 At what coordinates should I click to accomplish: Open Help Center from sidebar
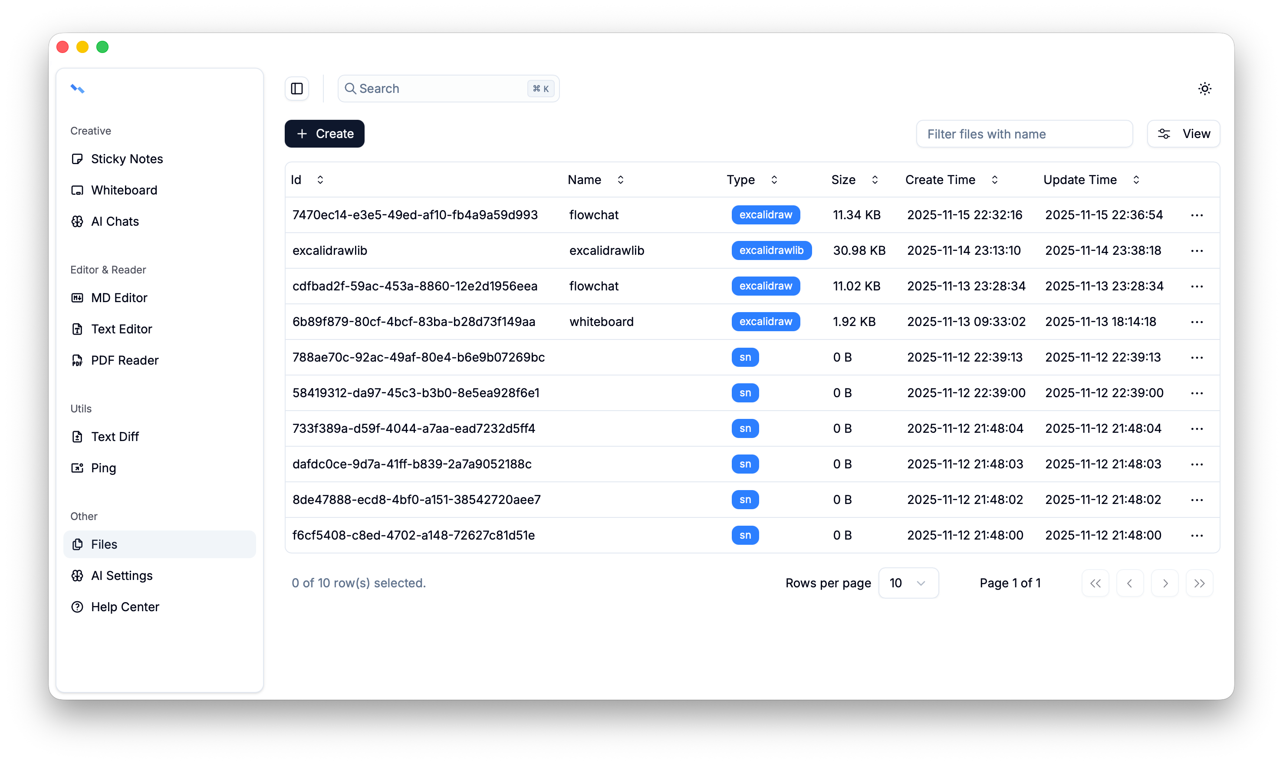tap(125, 607)
